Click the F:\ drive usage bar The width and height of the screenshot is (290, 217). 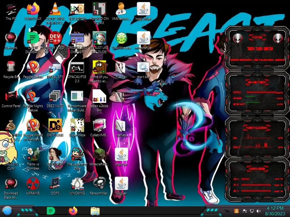pos(256,185)
